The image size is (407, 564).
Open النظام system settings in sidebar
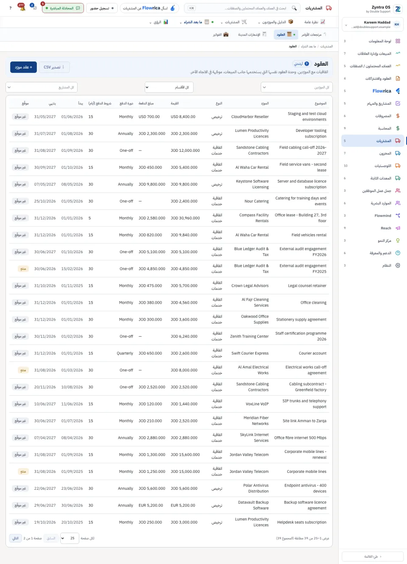373,265
